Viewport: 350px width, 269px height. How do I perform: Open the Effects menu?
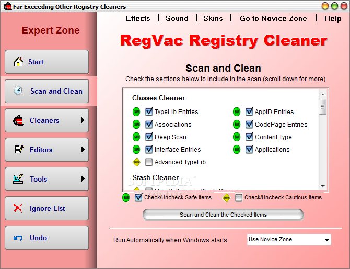tap(138, 18)
